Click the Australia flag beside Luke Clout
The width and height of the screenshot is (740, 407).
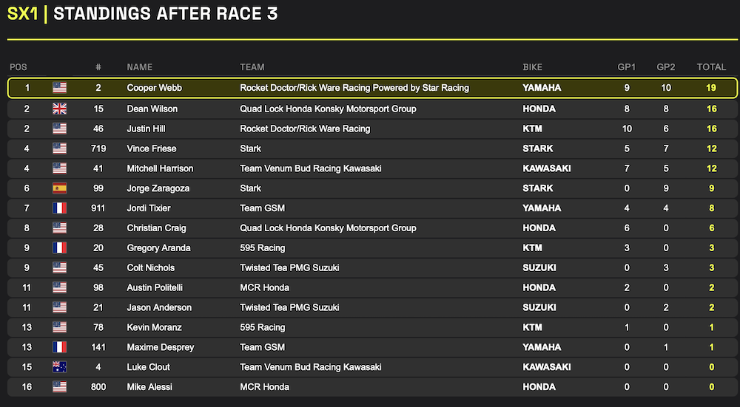[59, 367]
